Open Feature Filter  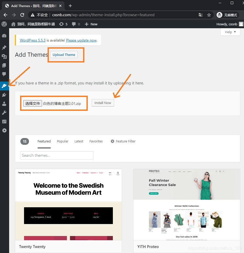pyautogui.click(x=123, y=141)
